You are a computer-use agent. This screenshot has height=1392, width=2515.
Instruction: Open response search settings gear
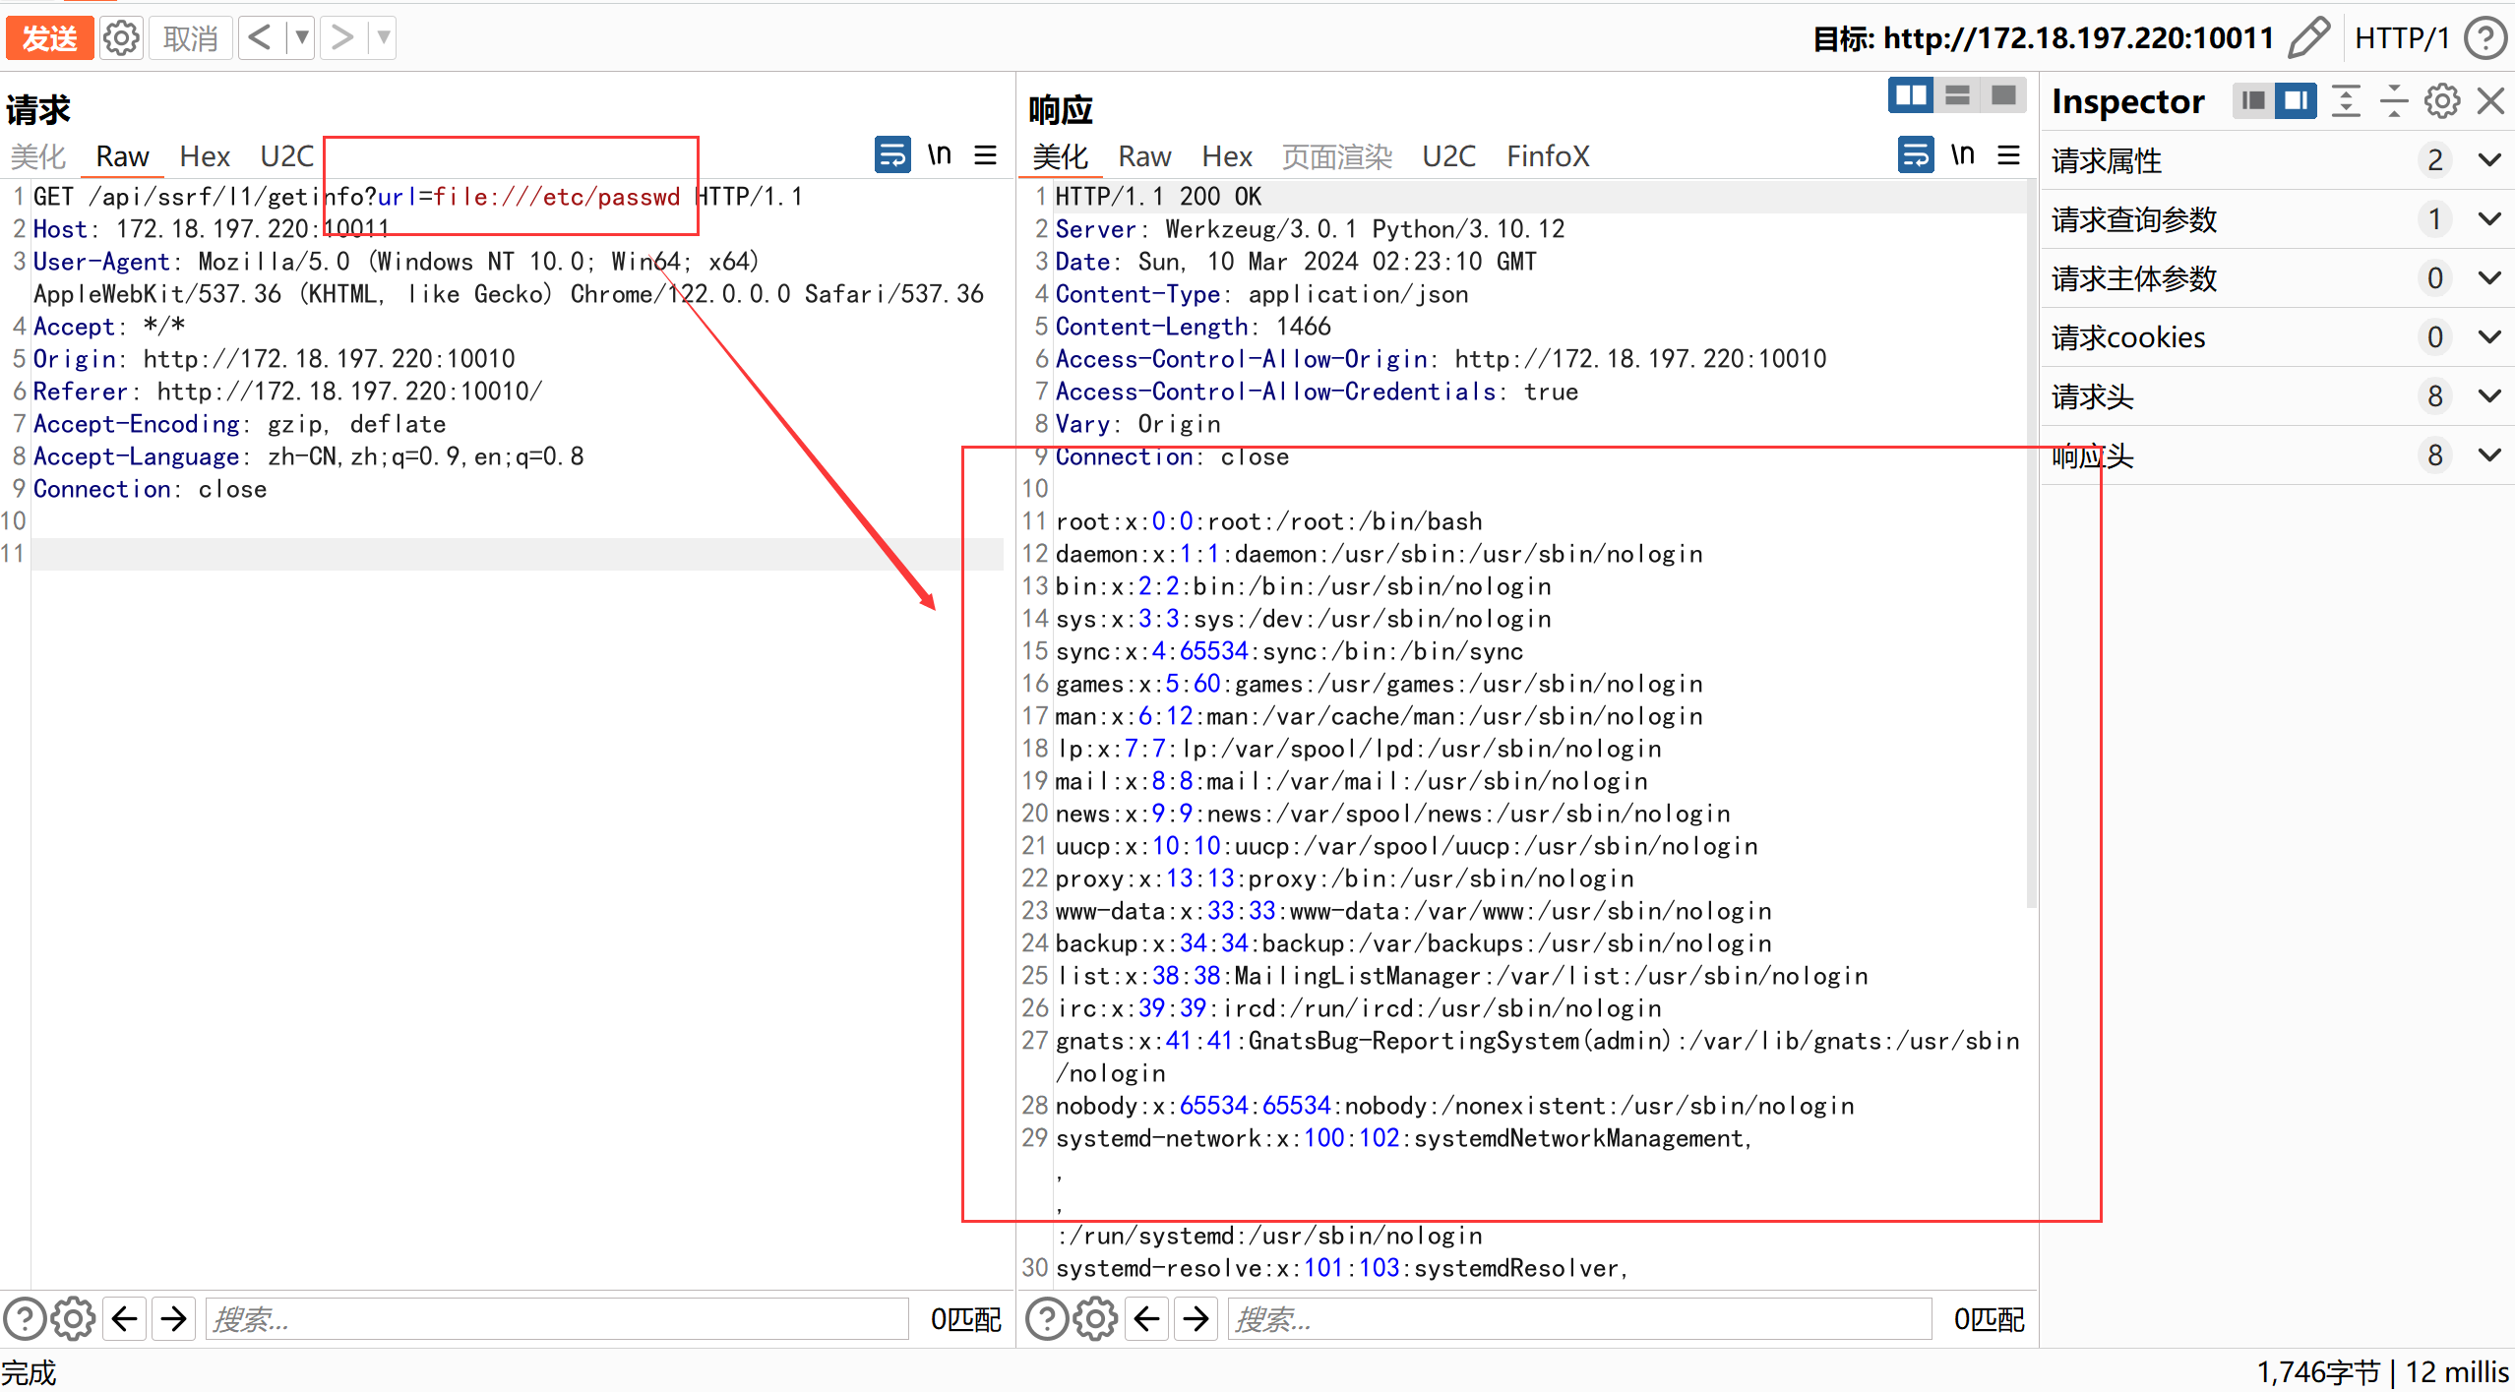[x=1095, y=1319]
